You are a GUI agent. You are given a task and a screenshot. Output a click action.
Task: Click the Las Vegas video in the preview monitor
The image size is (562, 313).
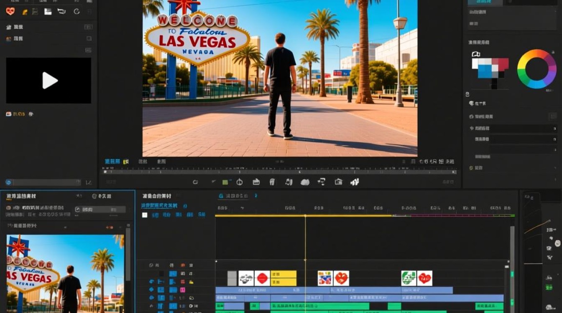[280, 78]
